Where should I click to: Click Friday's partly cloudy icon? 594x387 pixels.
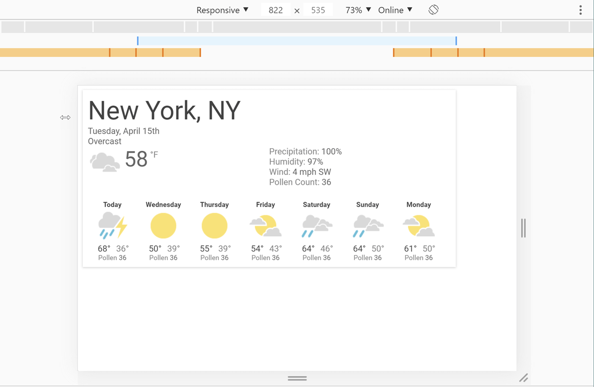(x=265, y=226)
